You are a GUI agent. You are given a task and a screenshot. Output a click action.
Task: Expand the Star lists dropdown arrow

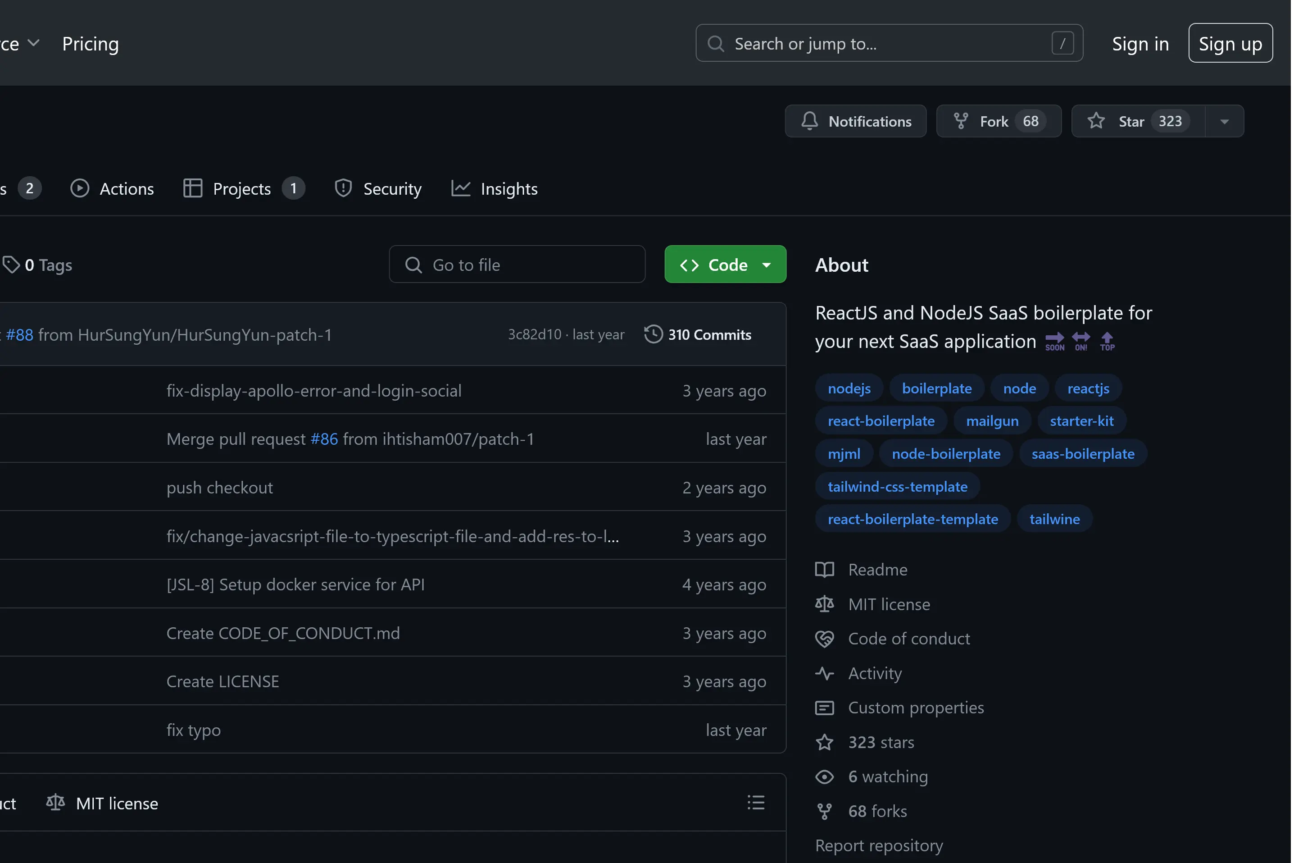(x=1224, y=122)
